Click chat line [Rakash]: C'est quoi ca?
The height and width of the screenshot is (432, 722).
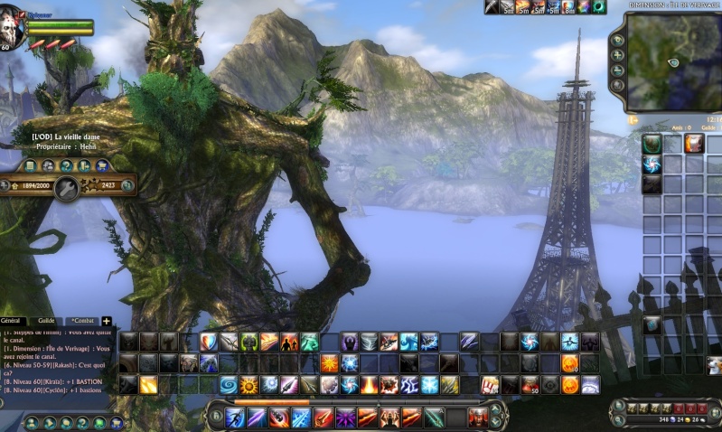point(54,370)
